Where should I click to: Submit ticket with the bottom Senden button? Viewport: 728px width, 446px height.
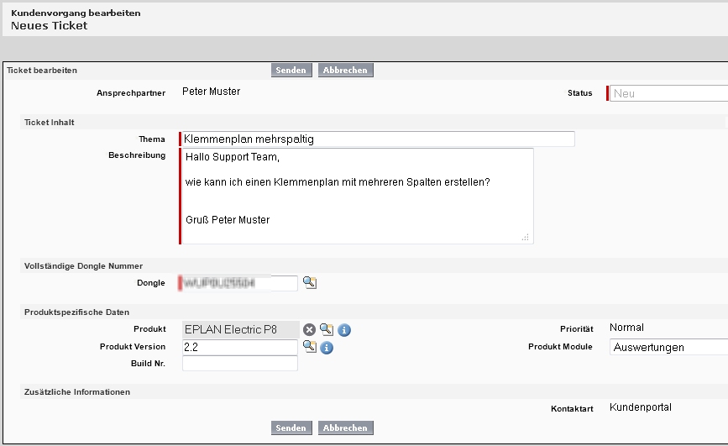click(x=291, y=428)
